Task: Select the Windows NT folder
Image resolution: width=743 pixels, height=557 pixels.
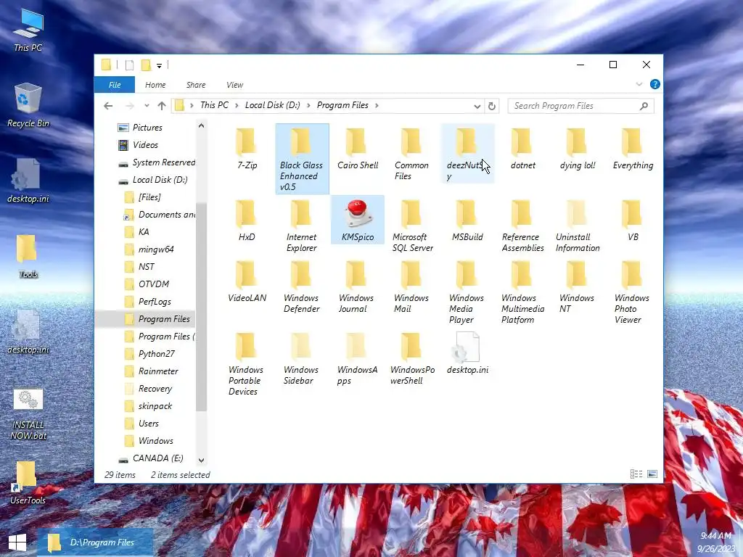Action: tap(576, 286)
